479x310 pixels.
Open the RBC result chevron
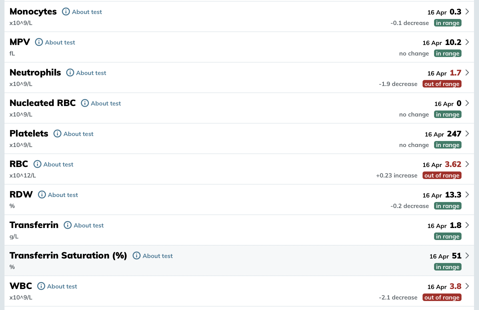pyautogui.click(x=467, y=164)
